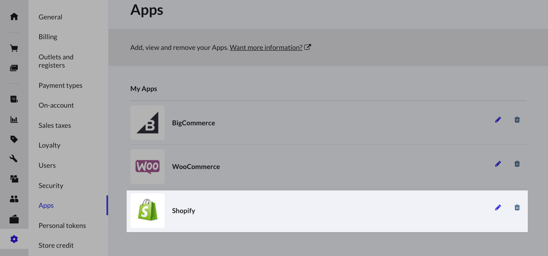Delete the BigCommerce app via trash icon

[517, 120]
